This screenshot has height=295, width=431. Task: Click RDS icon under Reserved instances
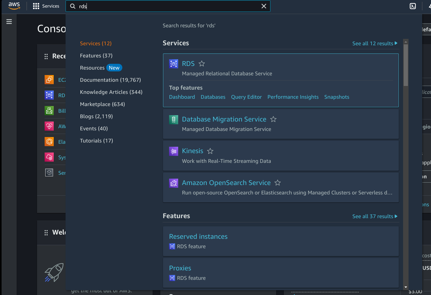click(172, 246)
